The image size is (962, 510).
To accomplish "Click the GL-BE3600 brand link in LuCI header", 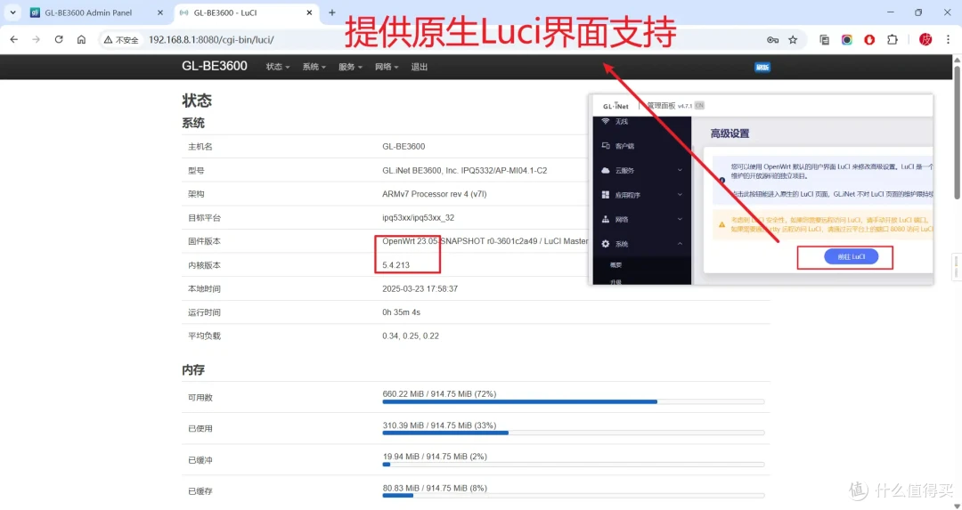I will 214,66.
